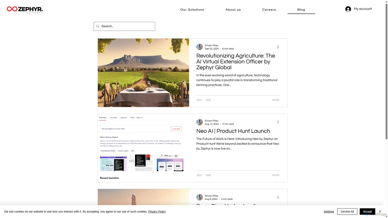Click Shiven Pillay name on Aug 13 post

(212, 121)
